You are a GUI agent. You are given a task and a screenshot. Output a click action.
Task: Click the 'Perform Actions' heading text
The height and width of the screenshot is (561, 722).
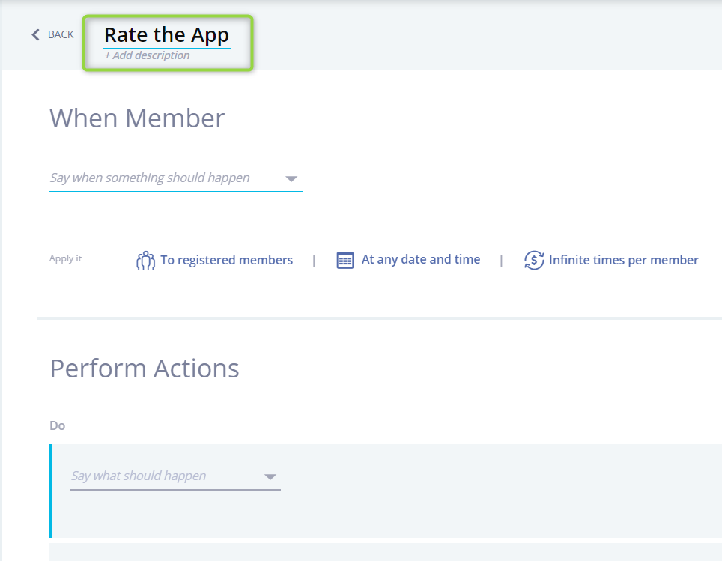click(145, 369)
